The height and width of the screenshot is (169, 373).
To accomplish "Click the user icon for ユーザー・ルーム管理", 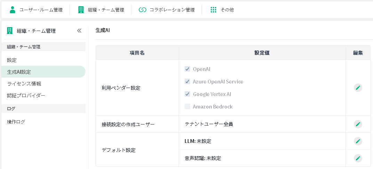I will [x=13, y=10].
